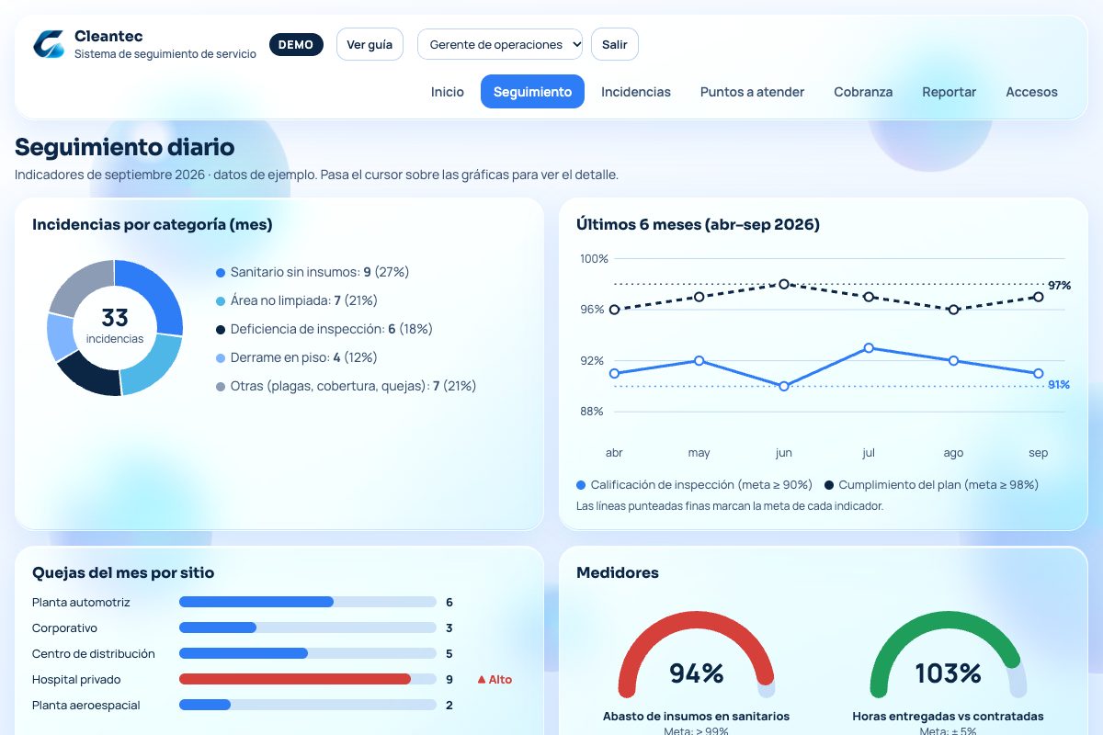Image resolution: width=1103 pixels, height=735 pixels.
Task: Click the jun point on dashed plan line
Action: pos(784,285)
